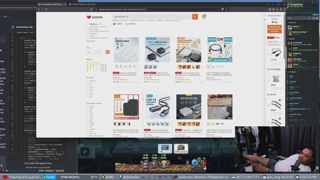Collapse the Lazada mini cart panel
This screenshot has width=320, height=180.
264,20
